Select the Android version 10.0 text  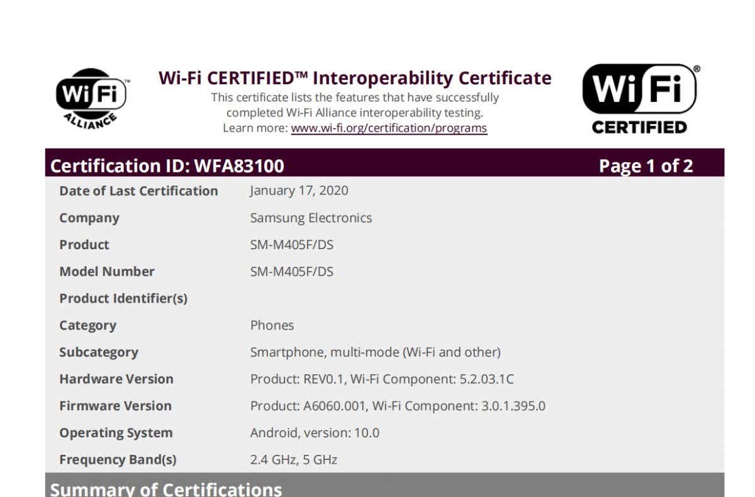[315, 433]
